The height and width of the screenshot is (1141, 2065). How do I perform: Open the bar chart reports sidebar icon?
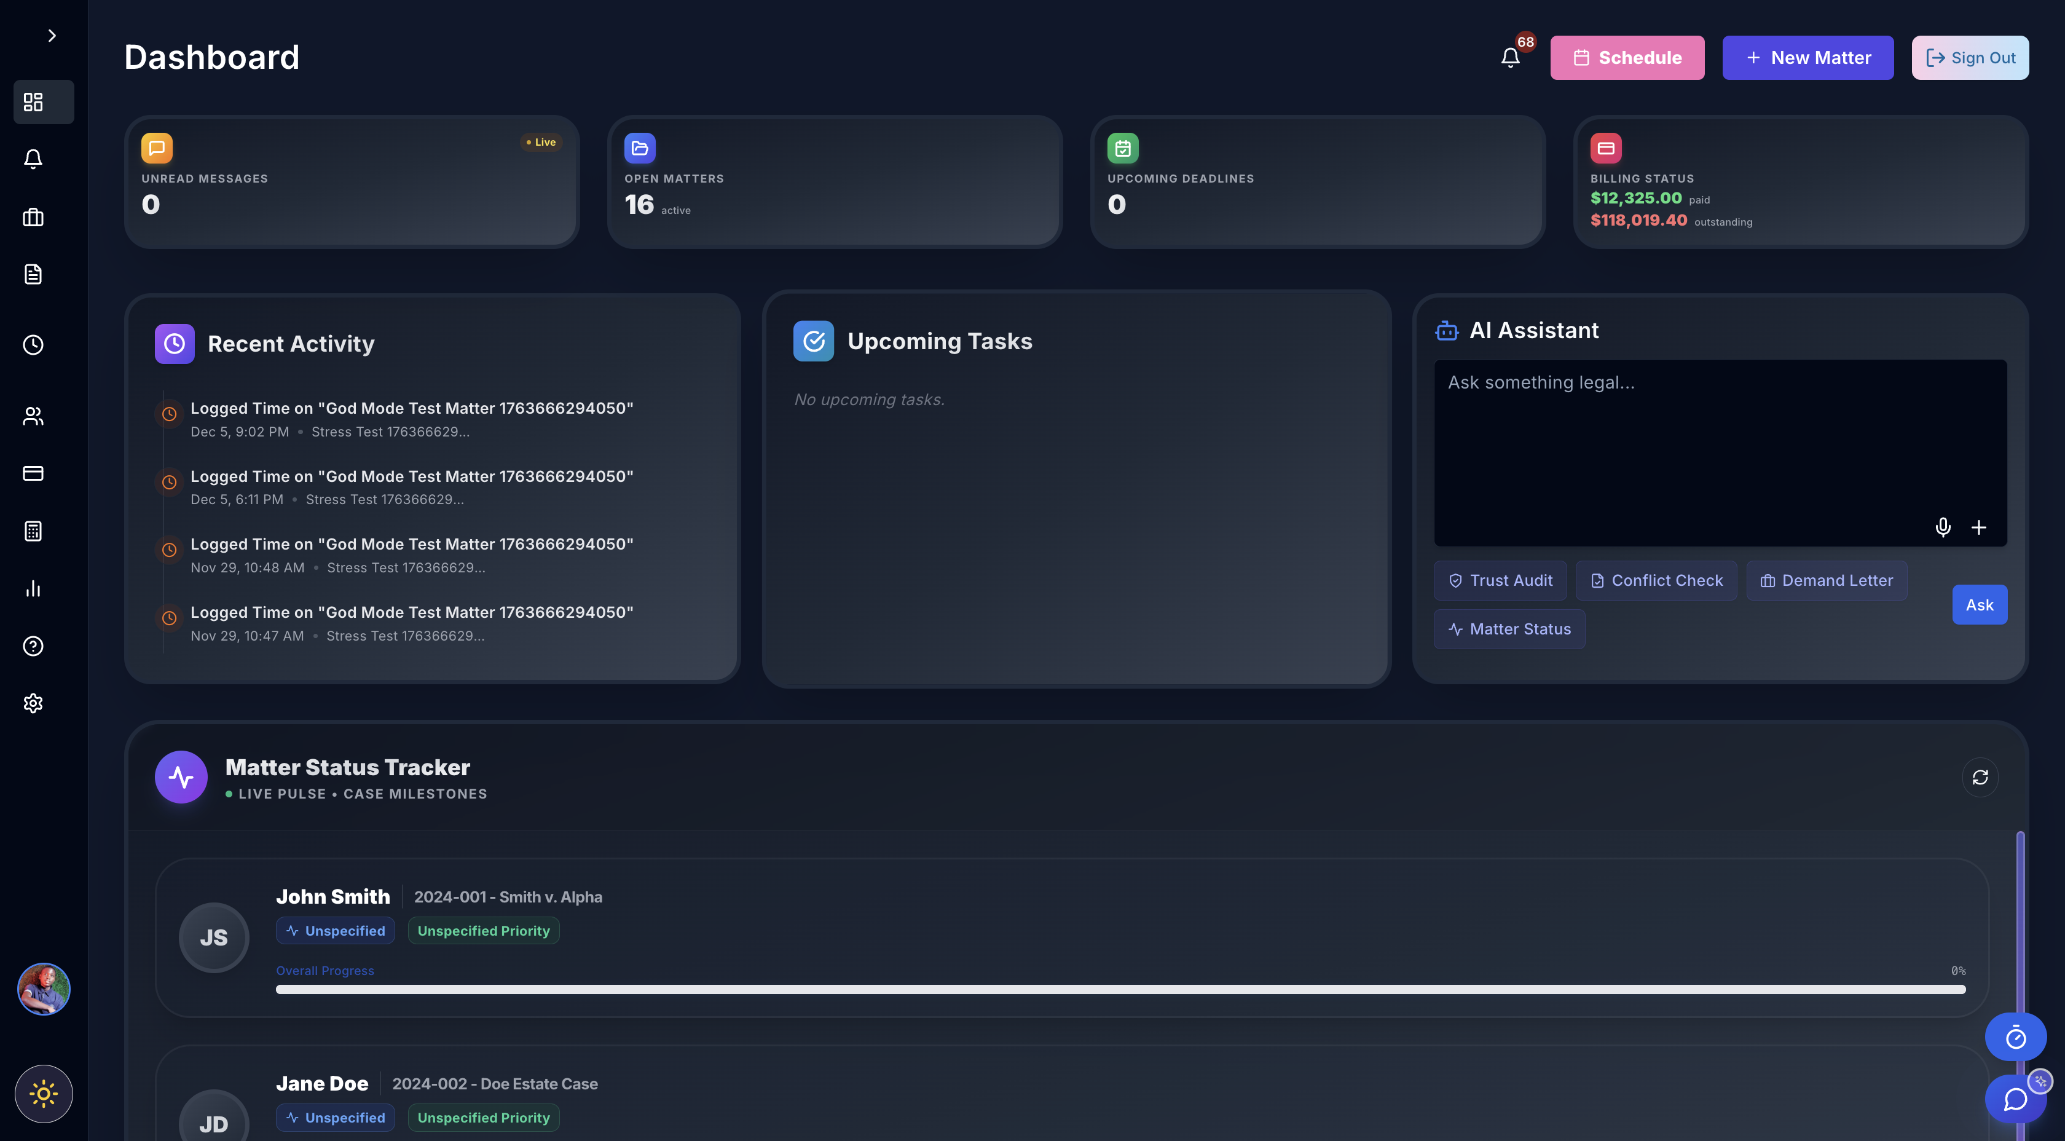33,588
